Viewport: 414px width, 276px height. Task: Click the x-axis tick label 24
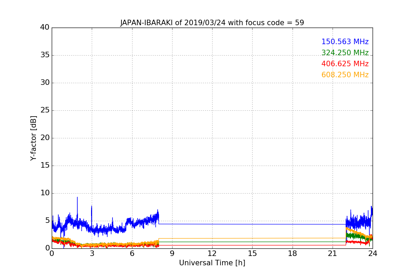[373, 253]
